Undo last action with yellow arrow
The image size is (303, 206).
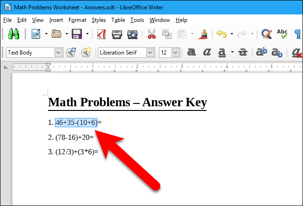click(221, 34)
